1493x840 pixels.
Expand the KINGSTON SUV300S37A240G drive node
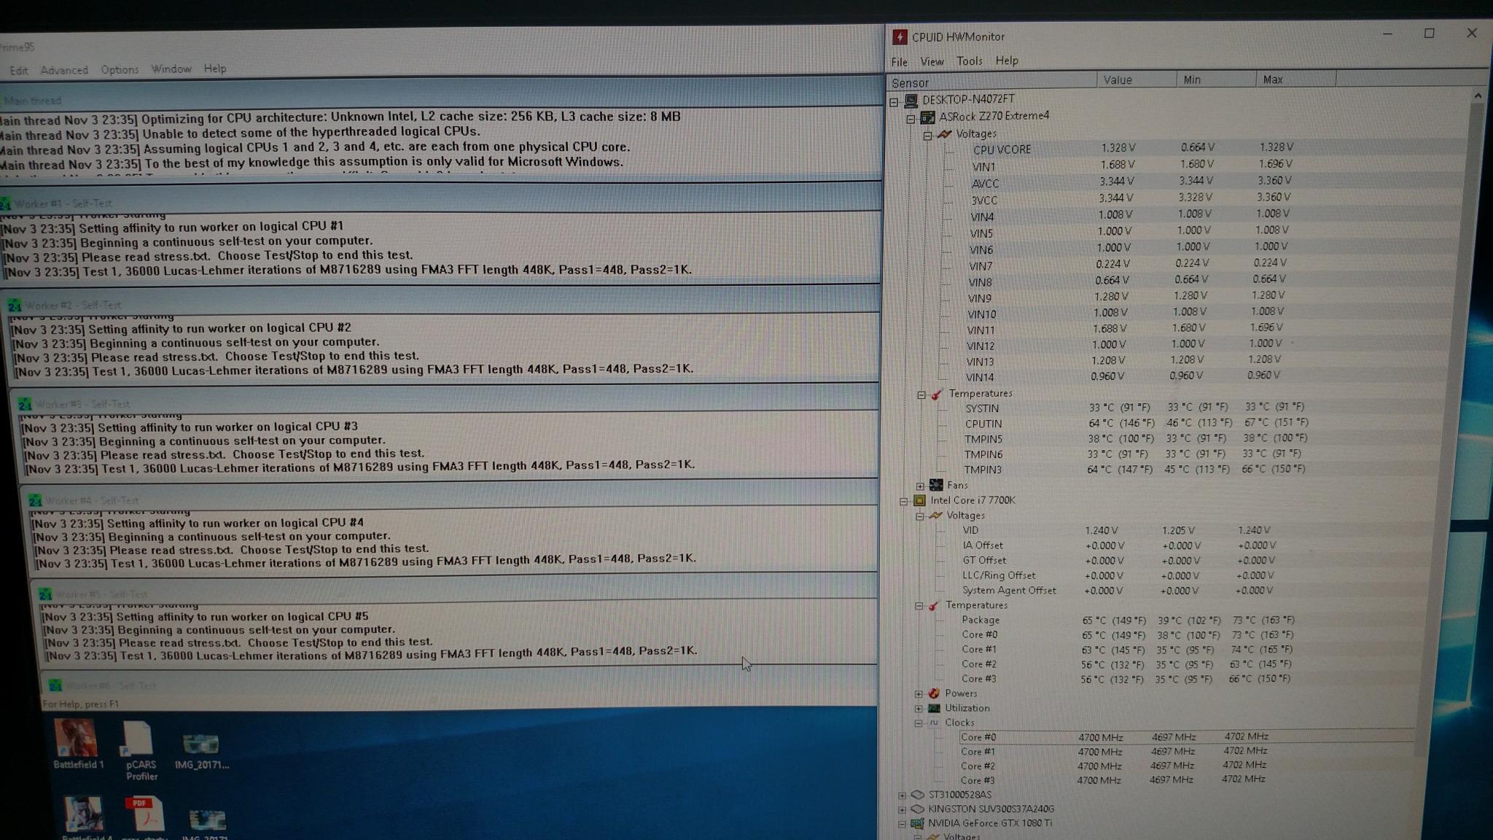(x=903, y=809)
